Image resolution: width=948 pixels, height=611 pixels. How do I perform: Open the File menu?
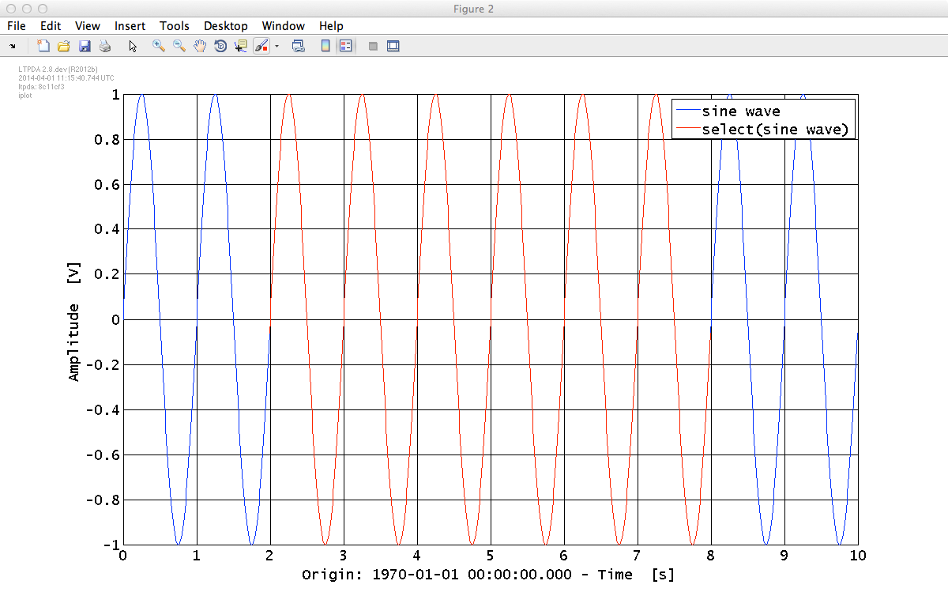coord(16,26)
